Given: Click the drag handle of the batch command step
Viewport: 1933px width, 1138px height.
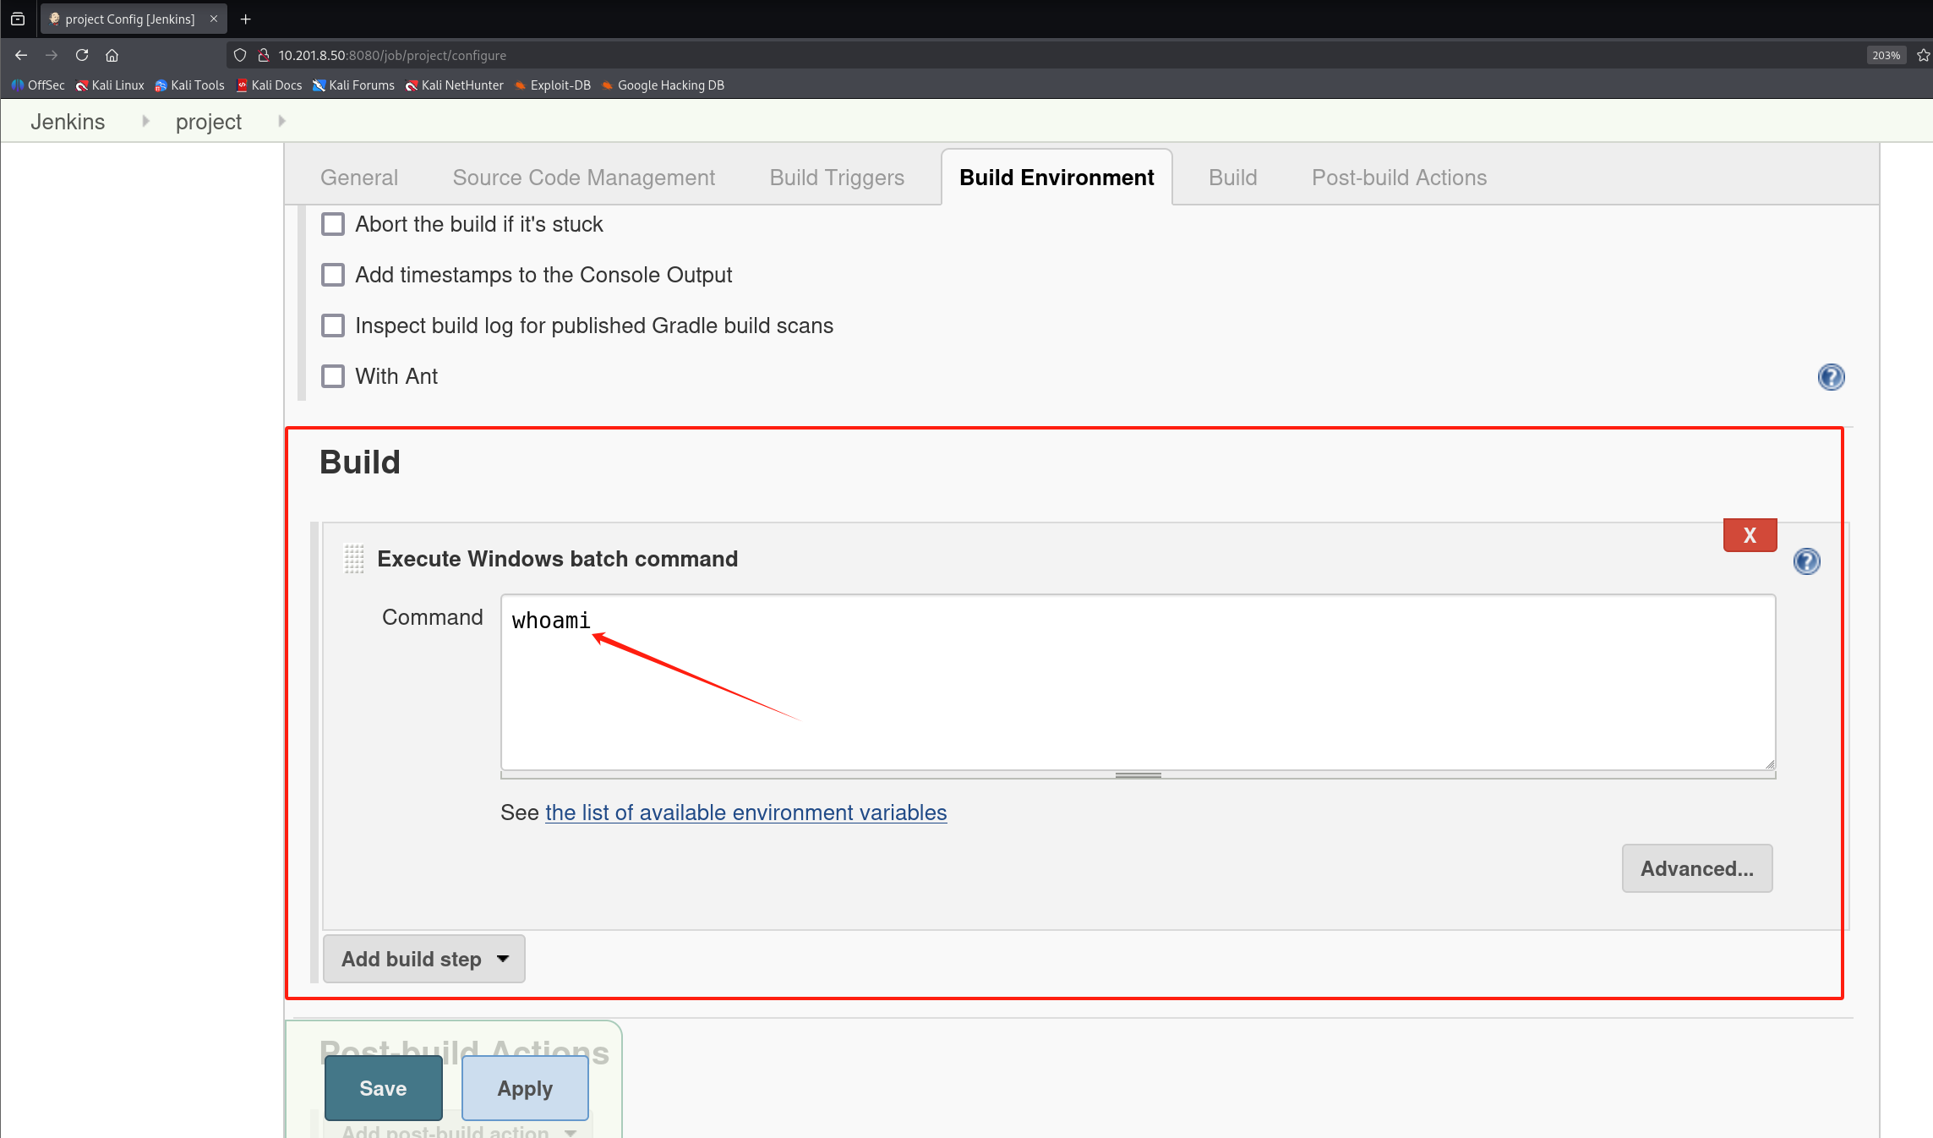Looking at the screenshot, I should (x=354, y=559).
